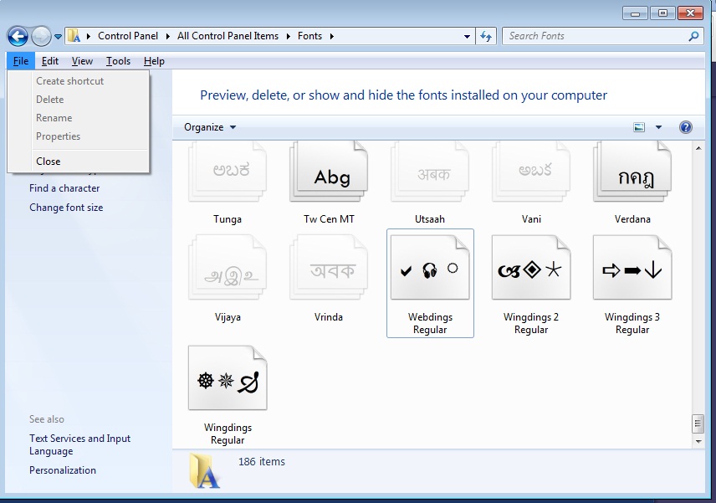This screenshot has width=716, height=503.
Task: Open the Find a character link
Action: (64, 188)
